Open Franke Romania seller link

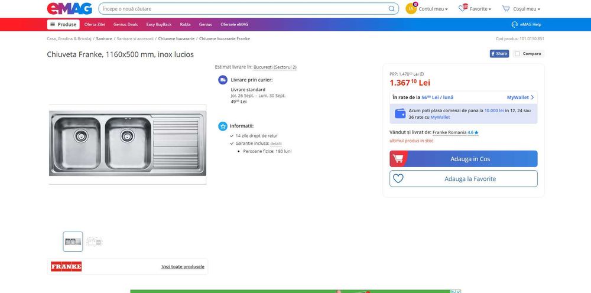tap(449, 132)
